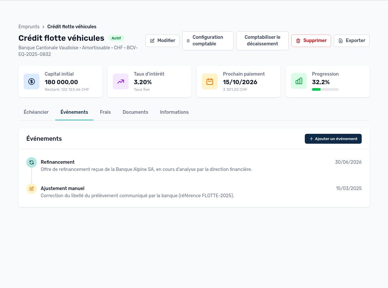
Task: Click the 3 301,20 CHF payment amount
Action: (235, 89)
